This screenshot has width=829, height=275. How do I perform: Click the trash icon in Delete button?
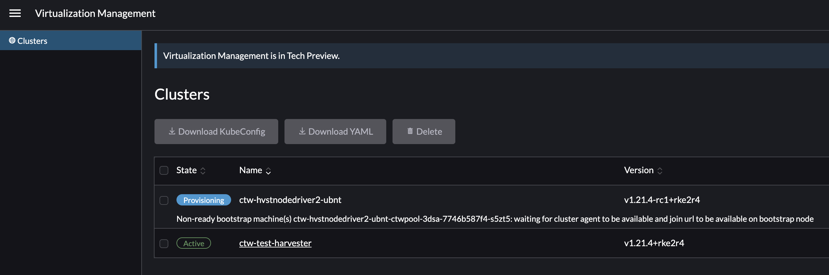410,131
